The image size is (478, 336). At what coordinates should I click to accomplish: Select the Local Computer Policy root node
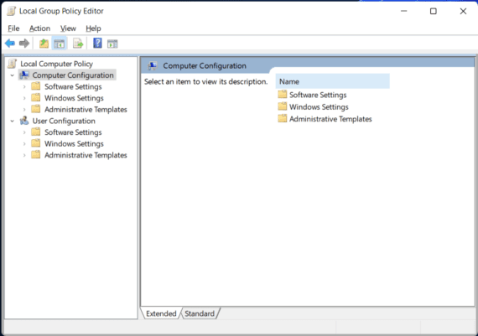pos(56,64)
